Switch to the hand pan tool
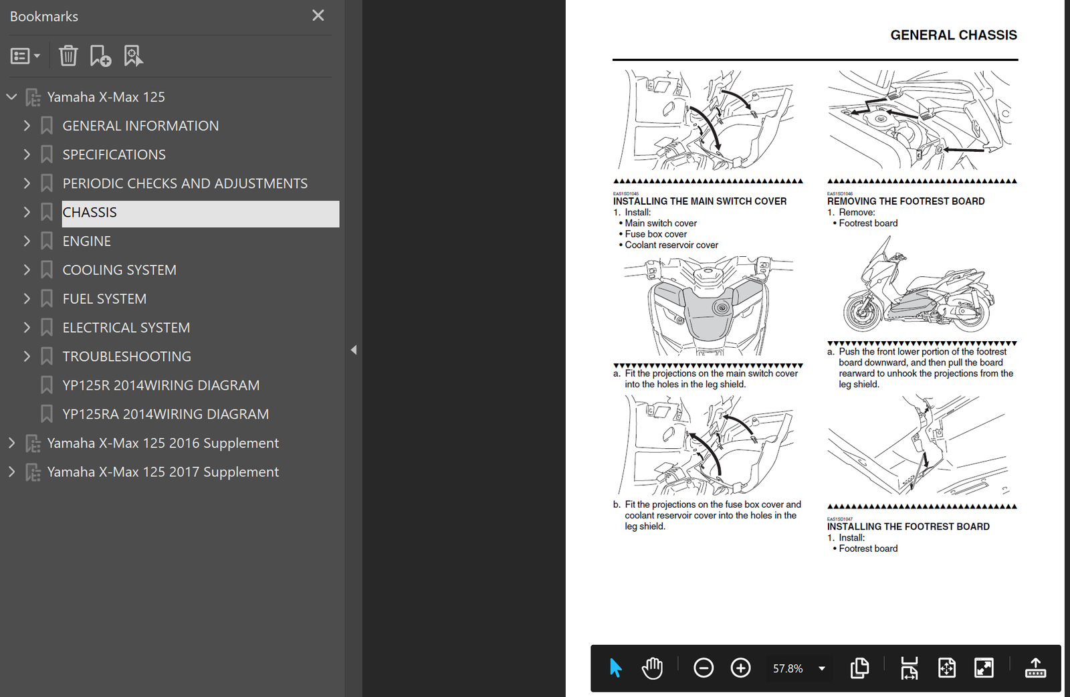 pos(652,668)
